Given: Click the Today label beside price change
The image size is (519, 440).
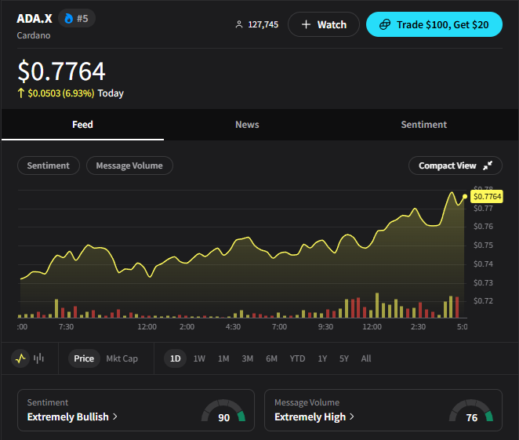Looking at the screenshot, I should click(111, 93).
